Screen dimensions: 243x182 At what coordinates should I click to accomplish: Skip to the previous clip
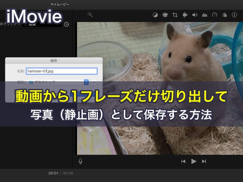[x=183, y=161]
